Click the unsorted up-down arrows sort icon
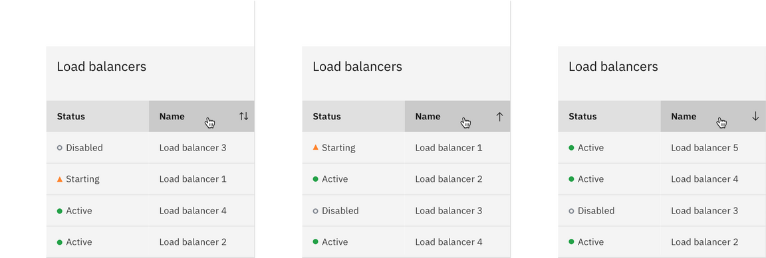The height and width of the screenshot is (258, 766). click(x=244, y=116)
